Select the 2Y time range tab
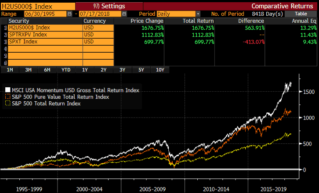 (104, 70)
